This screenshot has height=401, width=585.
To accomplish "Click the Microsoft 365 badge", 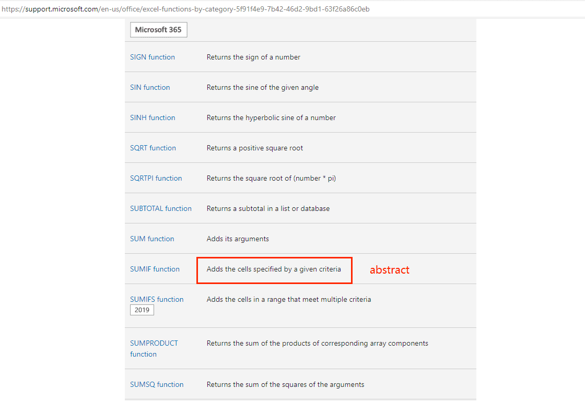I will pyautogui.click(x=158, y=30).
